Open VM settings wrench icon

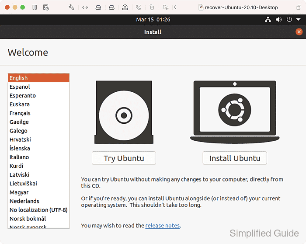[72, 7]
